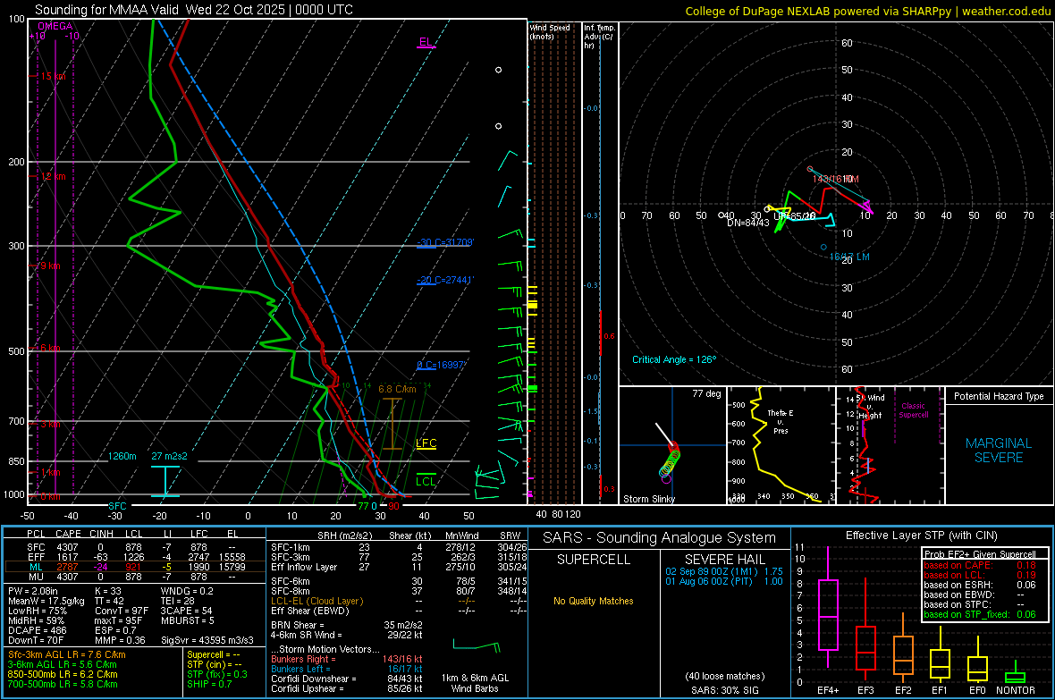Click the 1260m effective inflow label

[122, 456]
